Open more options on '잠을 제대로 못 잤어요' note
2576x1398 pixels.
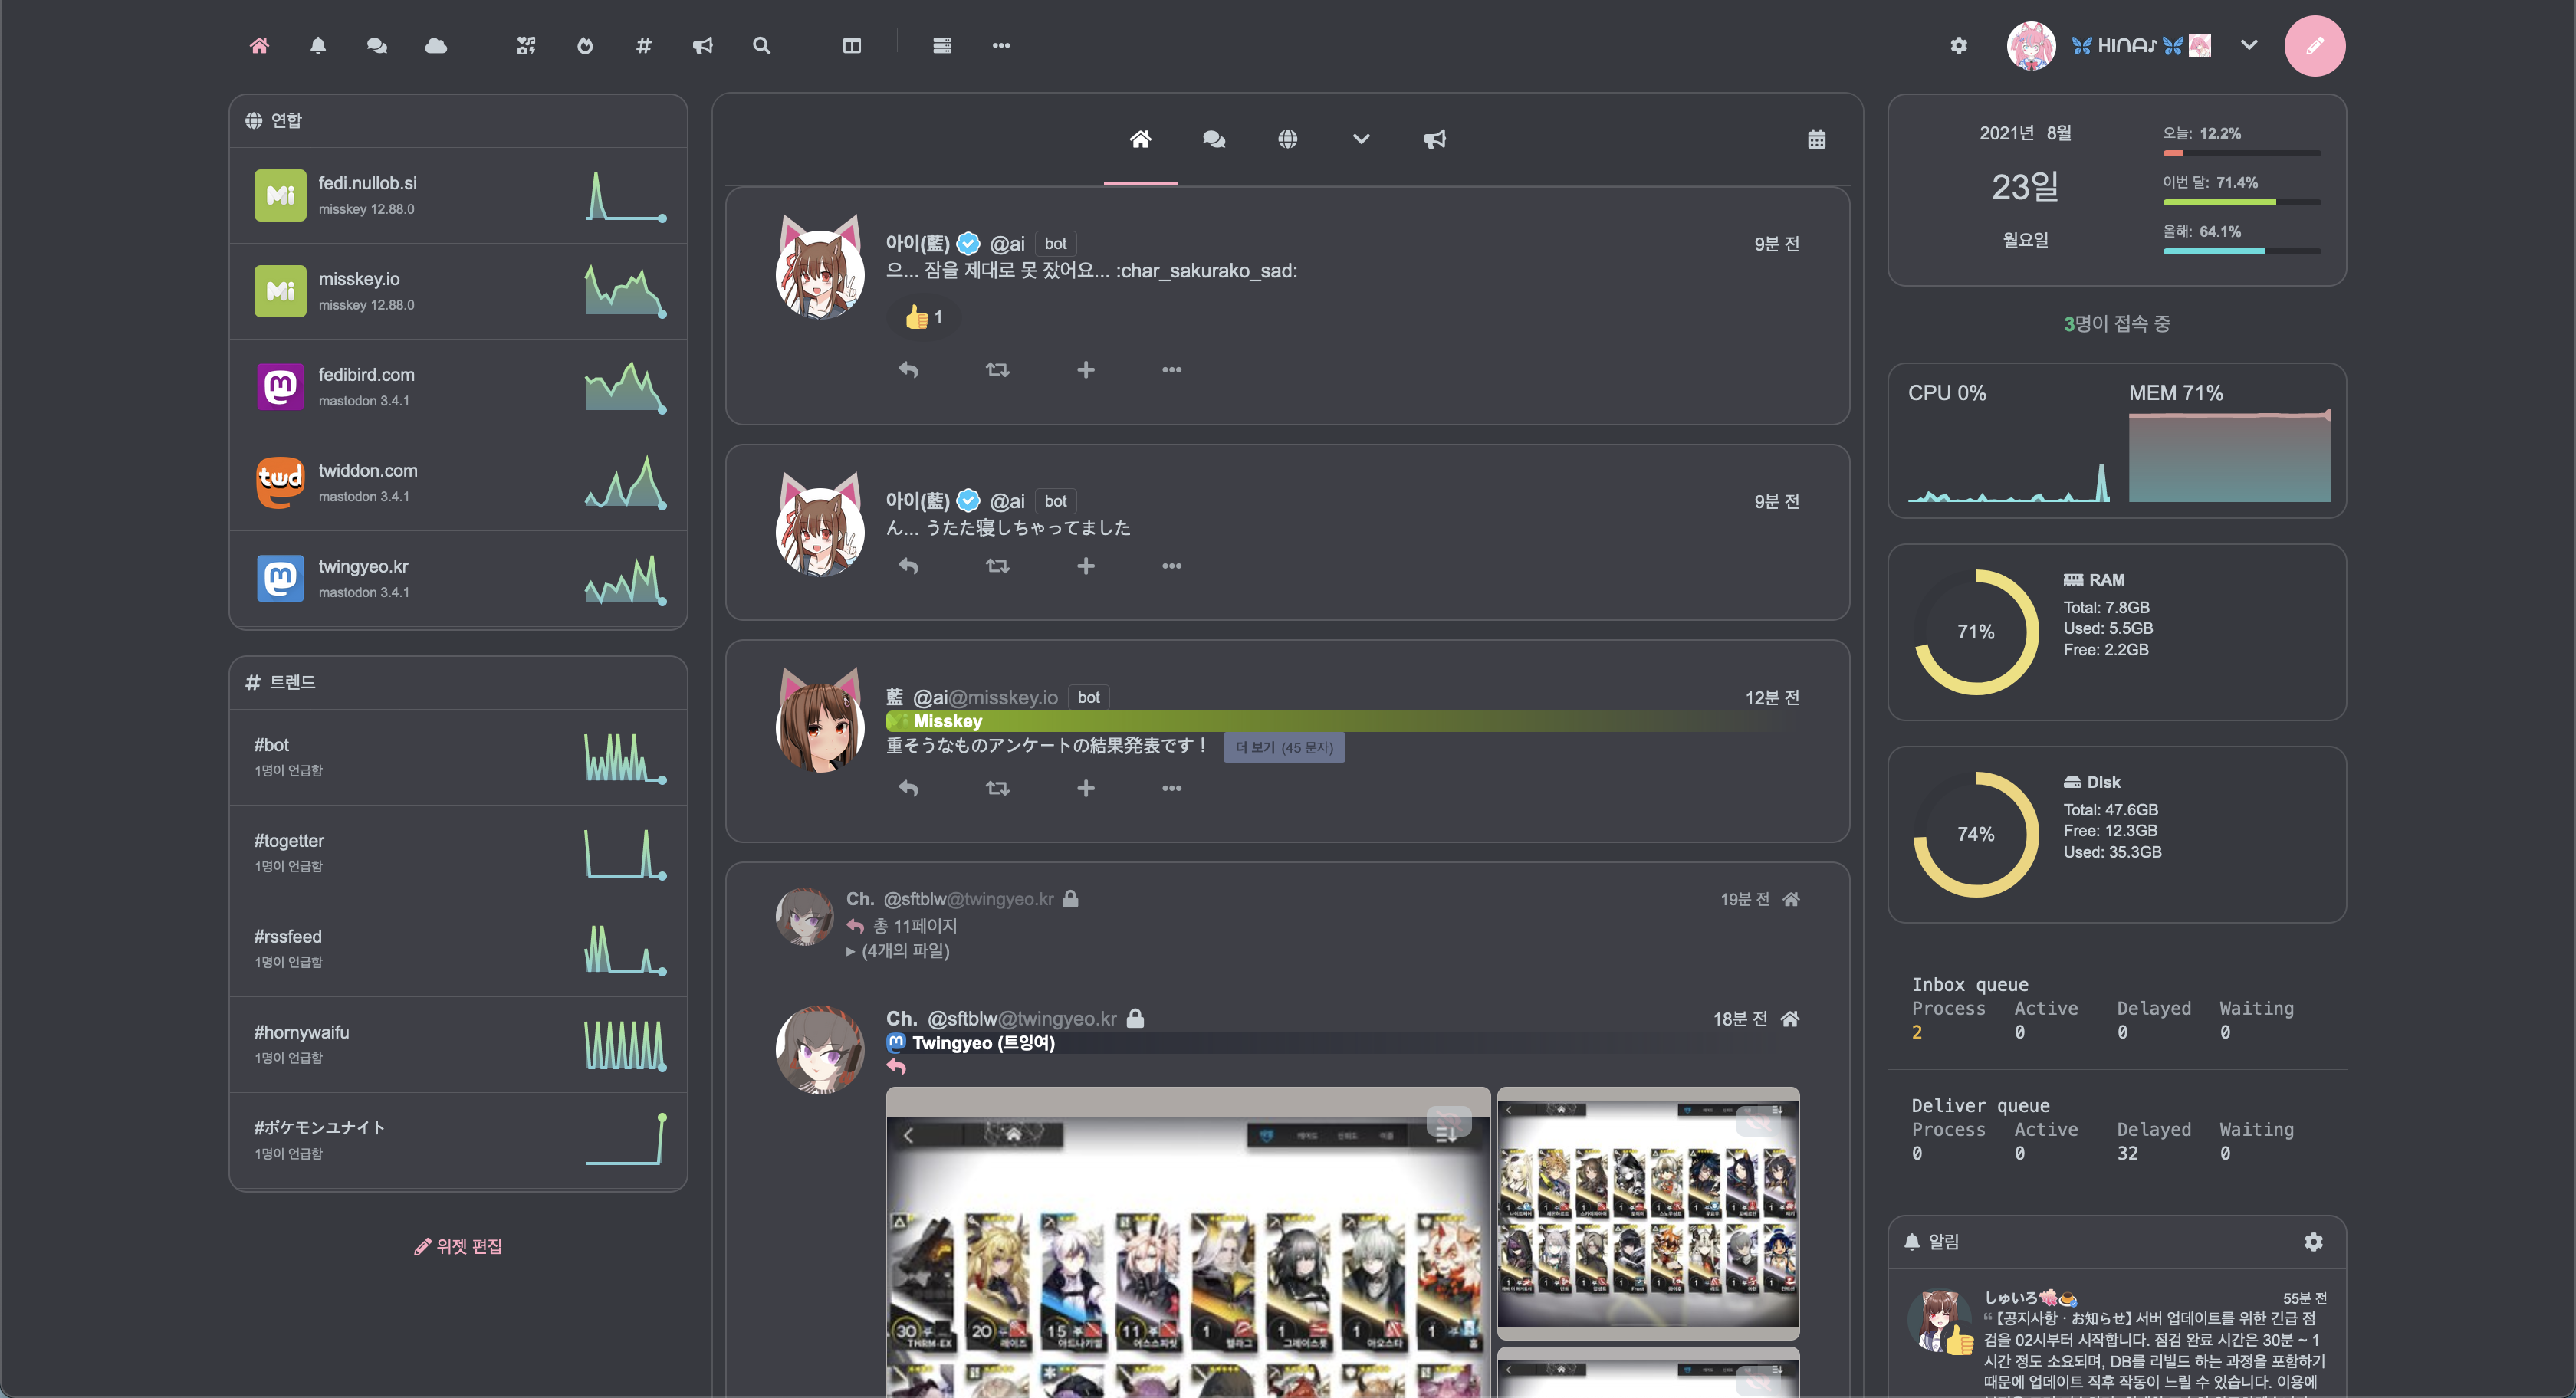pyautogui.click(x=1172, y=370)
